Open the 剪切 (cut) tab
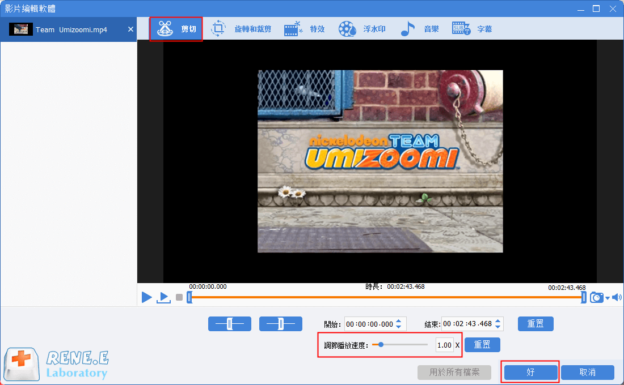Screen dimensions: 624x385 tap(176, 29)
